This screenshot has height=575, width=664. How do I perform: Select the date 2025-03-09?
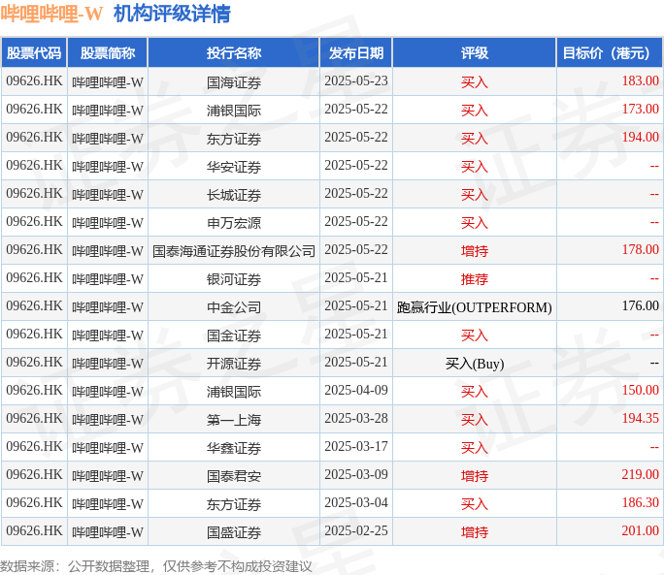tap(356, 475)
